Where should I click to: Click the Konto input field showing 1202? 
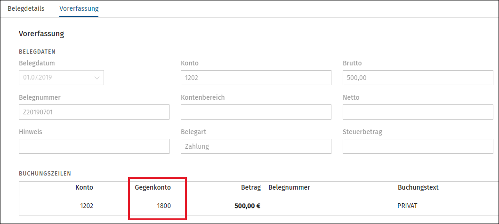click(x=256, y=78)
